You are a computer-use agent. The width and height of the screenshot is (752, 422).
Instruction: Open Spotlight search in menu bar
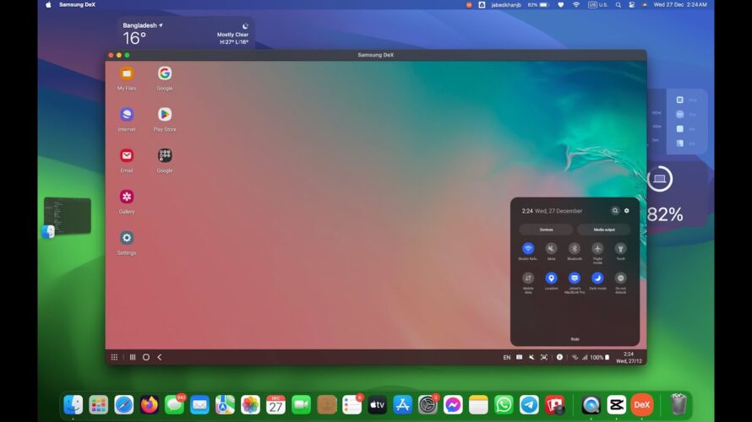(618, 5)
